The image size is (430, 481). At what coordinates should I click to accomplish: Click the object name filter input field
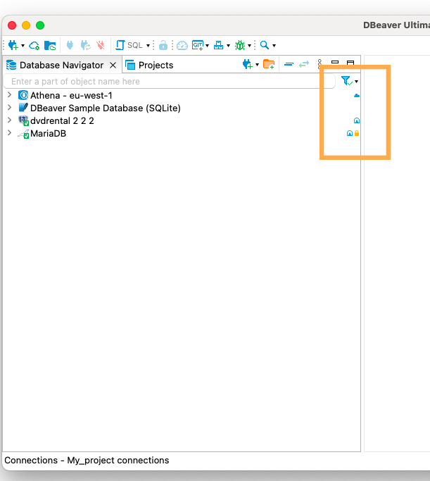click(x=169, y=81)
